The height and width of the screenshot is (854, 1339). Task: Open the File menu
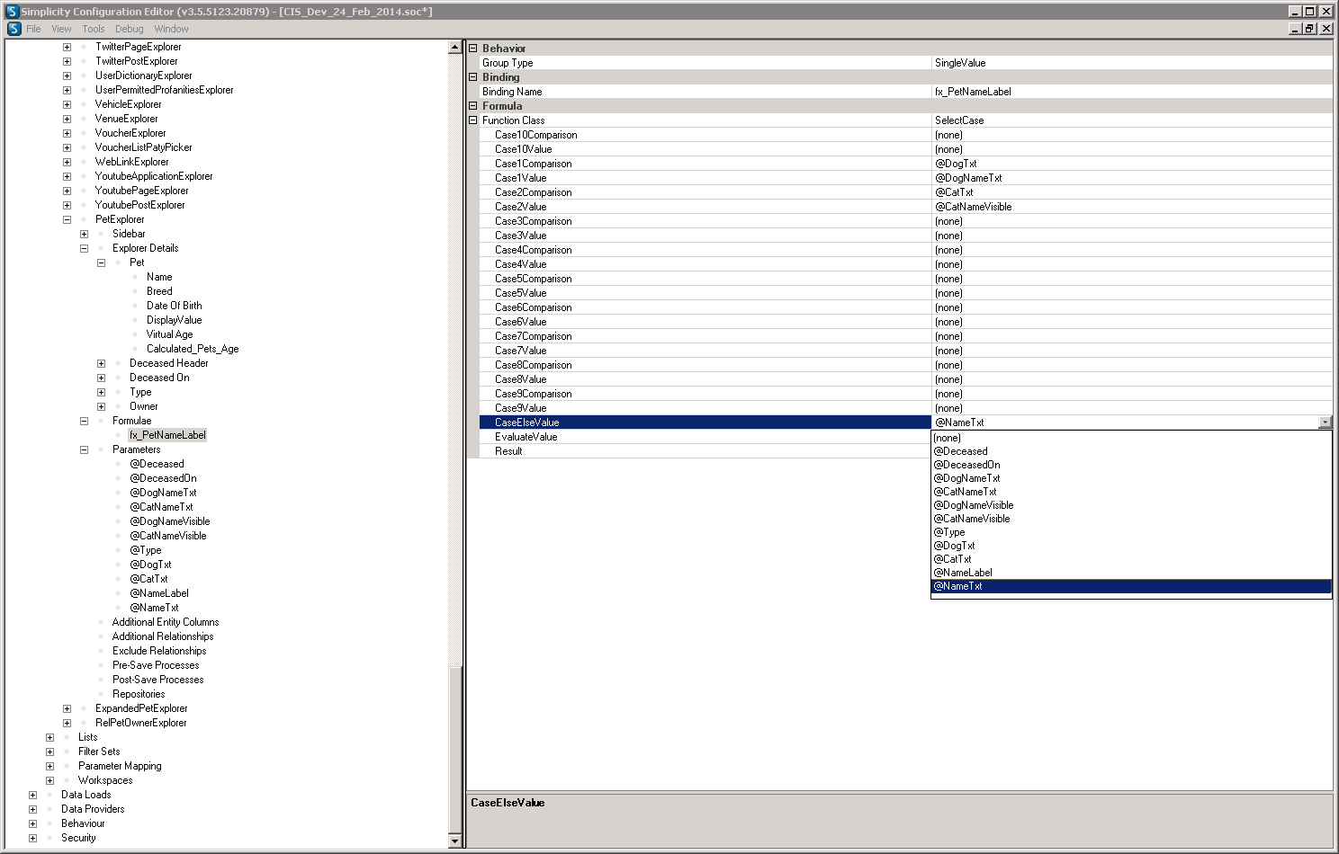pos(33,29)
